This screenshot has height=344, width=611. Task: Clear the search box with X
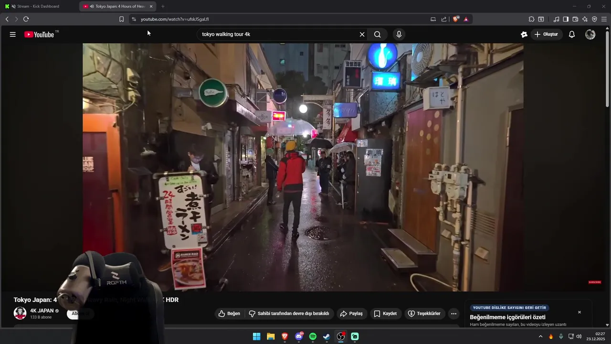(x=362, y=34)
